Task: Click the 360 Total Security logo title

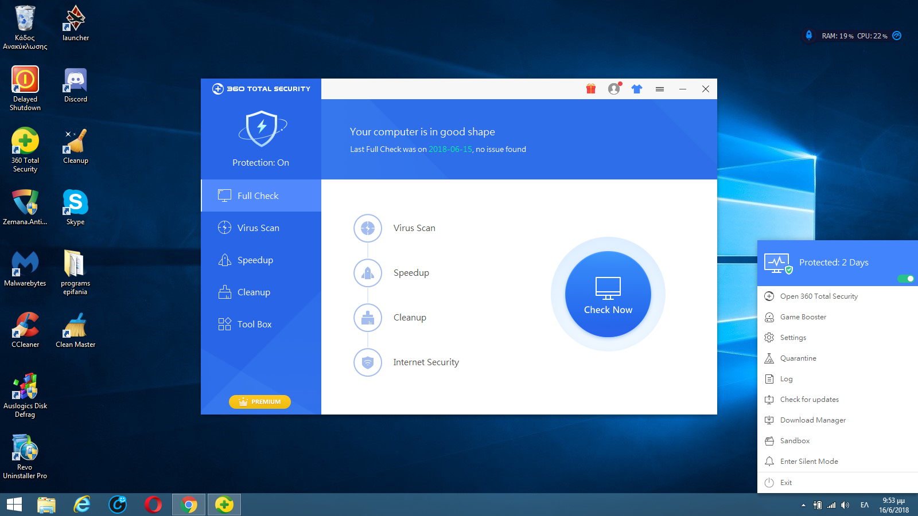Action: [x=261, y=89]
